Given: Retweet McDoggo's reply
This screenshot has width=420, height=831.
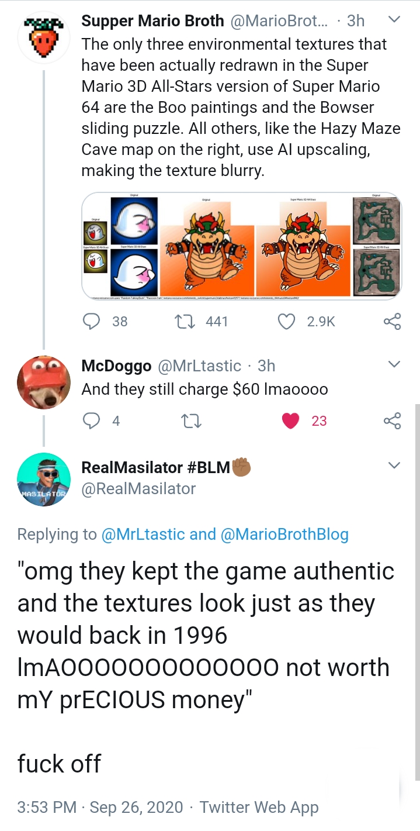Looking at the screenshot, I should pyautogui.click(x=188, y=420).
